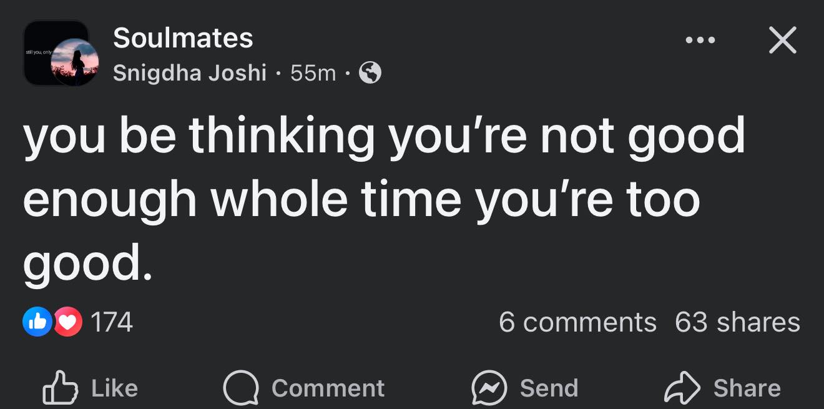The image size is (824, 409).
Task: Show the 6 comments
Action: 577,323
